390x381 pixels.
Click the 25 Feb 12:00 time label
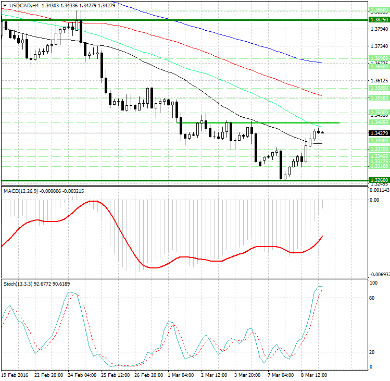[x=116, y=375]
